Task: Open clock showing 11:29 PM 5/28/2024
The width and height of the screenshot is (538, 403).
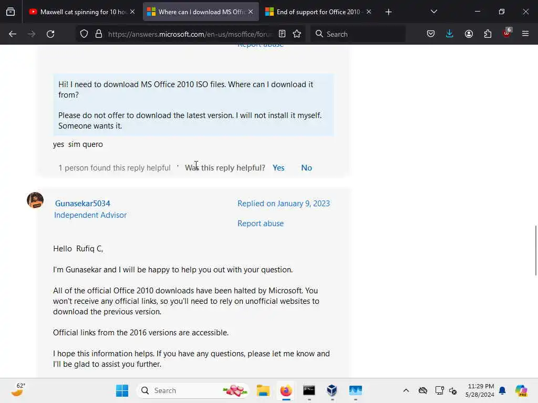Action: (480, 390)
